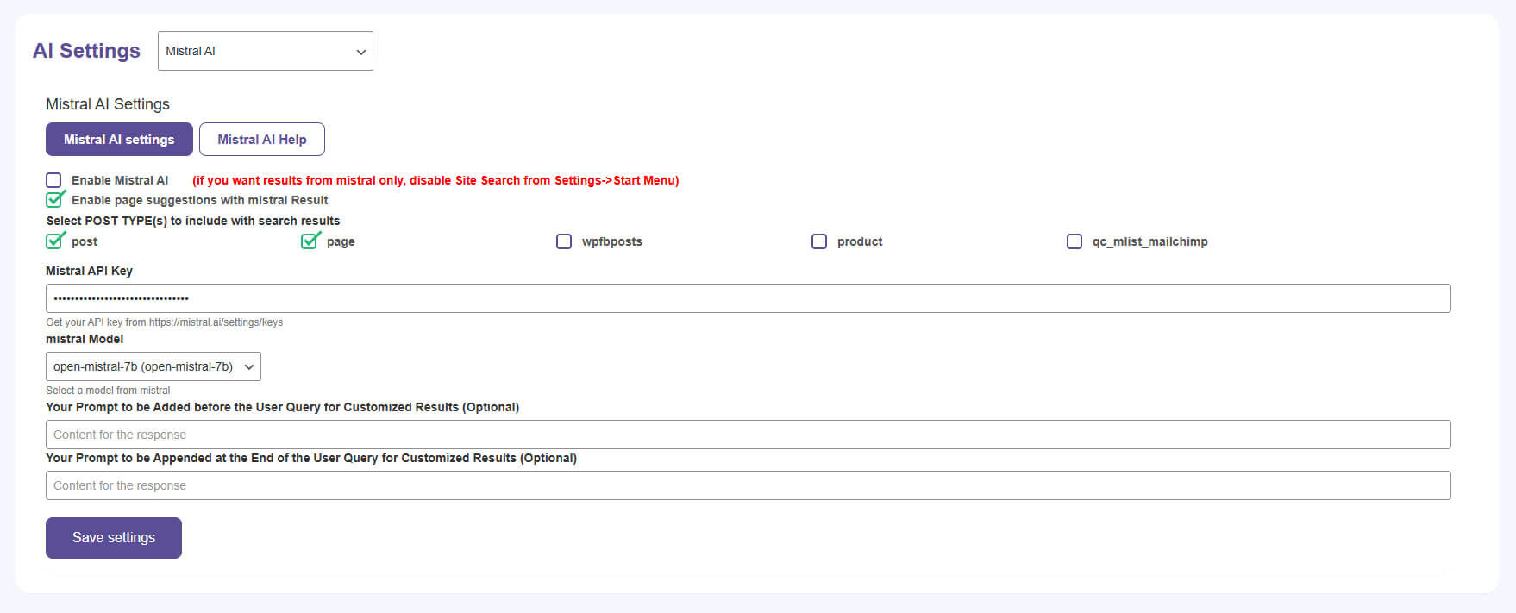This screenshot has height=613, width=1516.
Task: Switch to the Mistral AI settings tab
Action: pos(119,140)
